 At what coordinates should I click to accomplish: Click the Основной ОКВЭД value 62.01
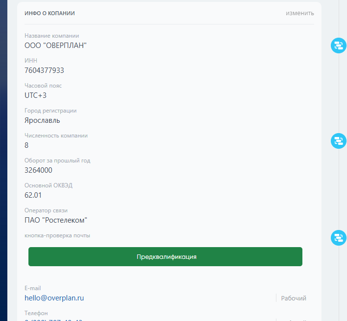[33, 195]
